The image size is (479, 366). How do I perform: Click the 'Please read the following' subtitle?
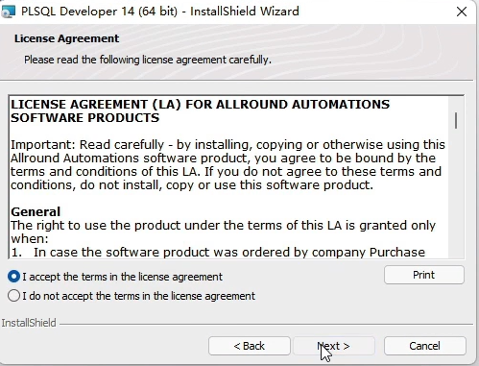click(x=148, y=60)
